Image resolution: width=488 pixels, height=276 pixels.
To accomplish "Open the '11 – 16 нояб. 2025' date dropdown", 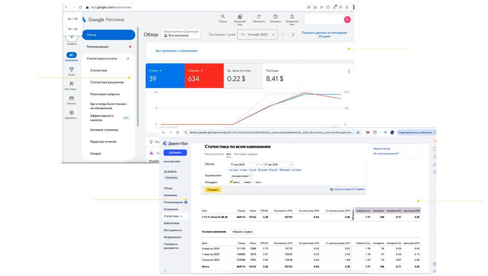I will [x=257, y=35].
